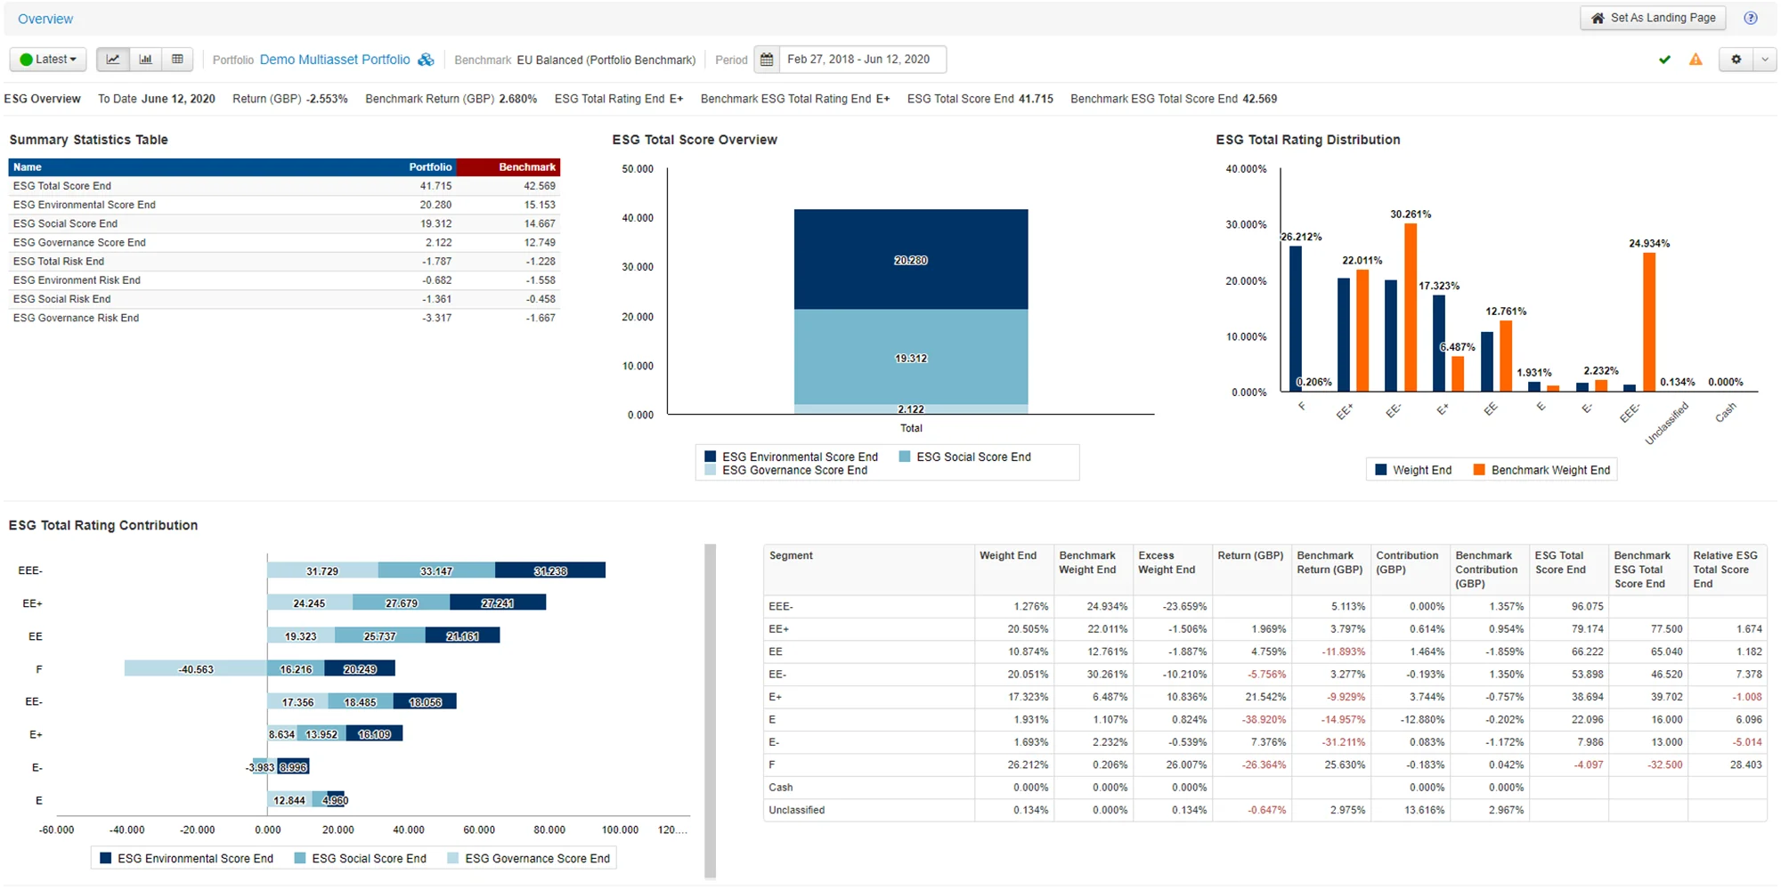Switch to line chart view

pos(113,60)
